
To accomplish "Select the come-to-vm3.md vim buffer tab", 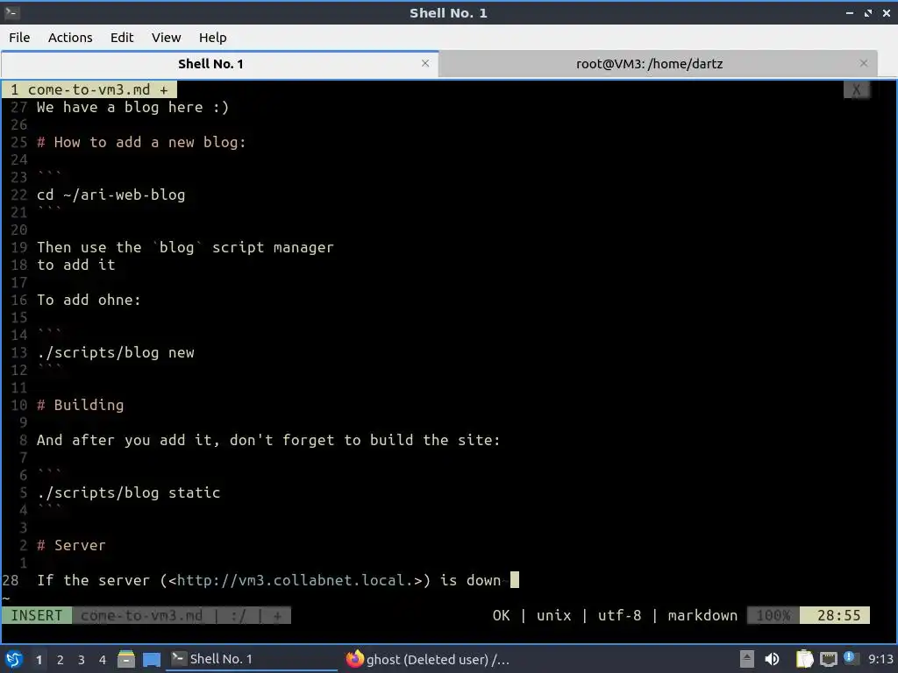I will pyautogui.click(x=89, y=90).
